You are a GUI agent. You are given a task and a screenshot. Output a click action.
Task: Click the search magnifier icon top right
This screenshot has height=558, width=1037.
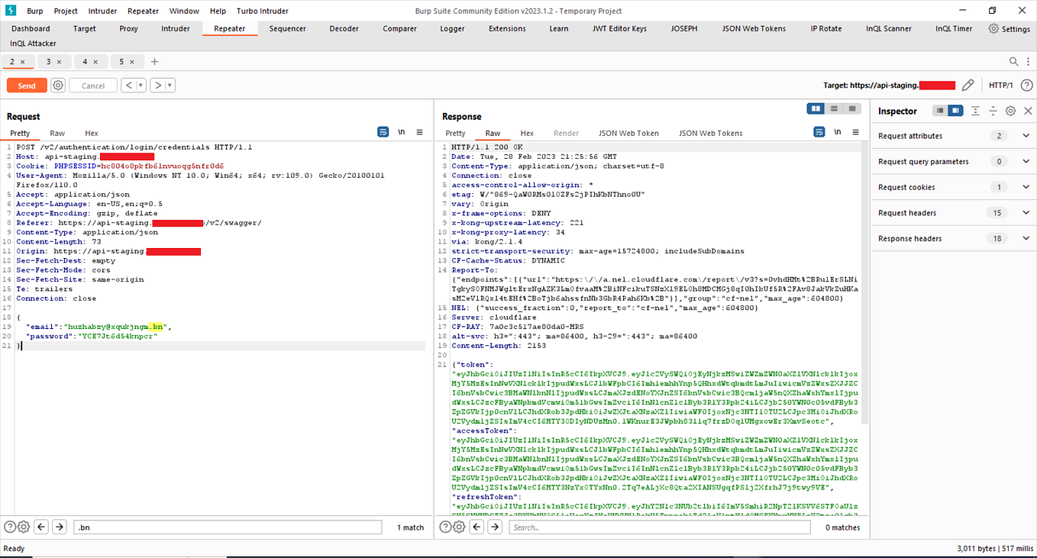[1013, 61]
